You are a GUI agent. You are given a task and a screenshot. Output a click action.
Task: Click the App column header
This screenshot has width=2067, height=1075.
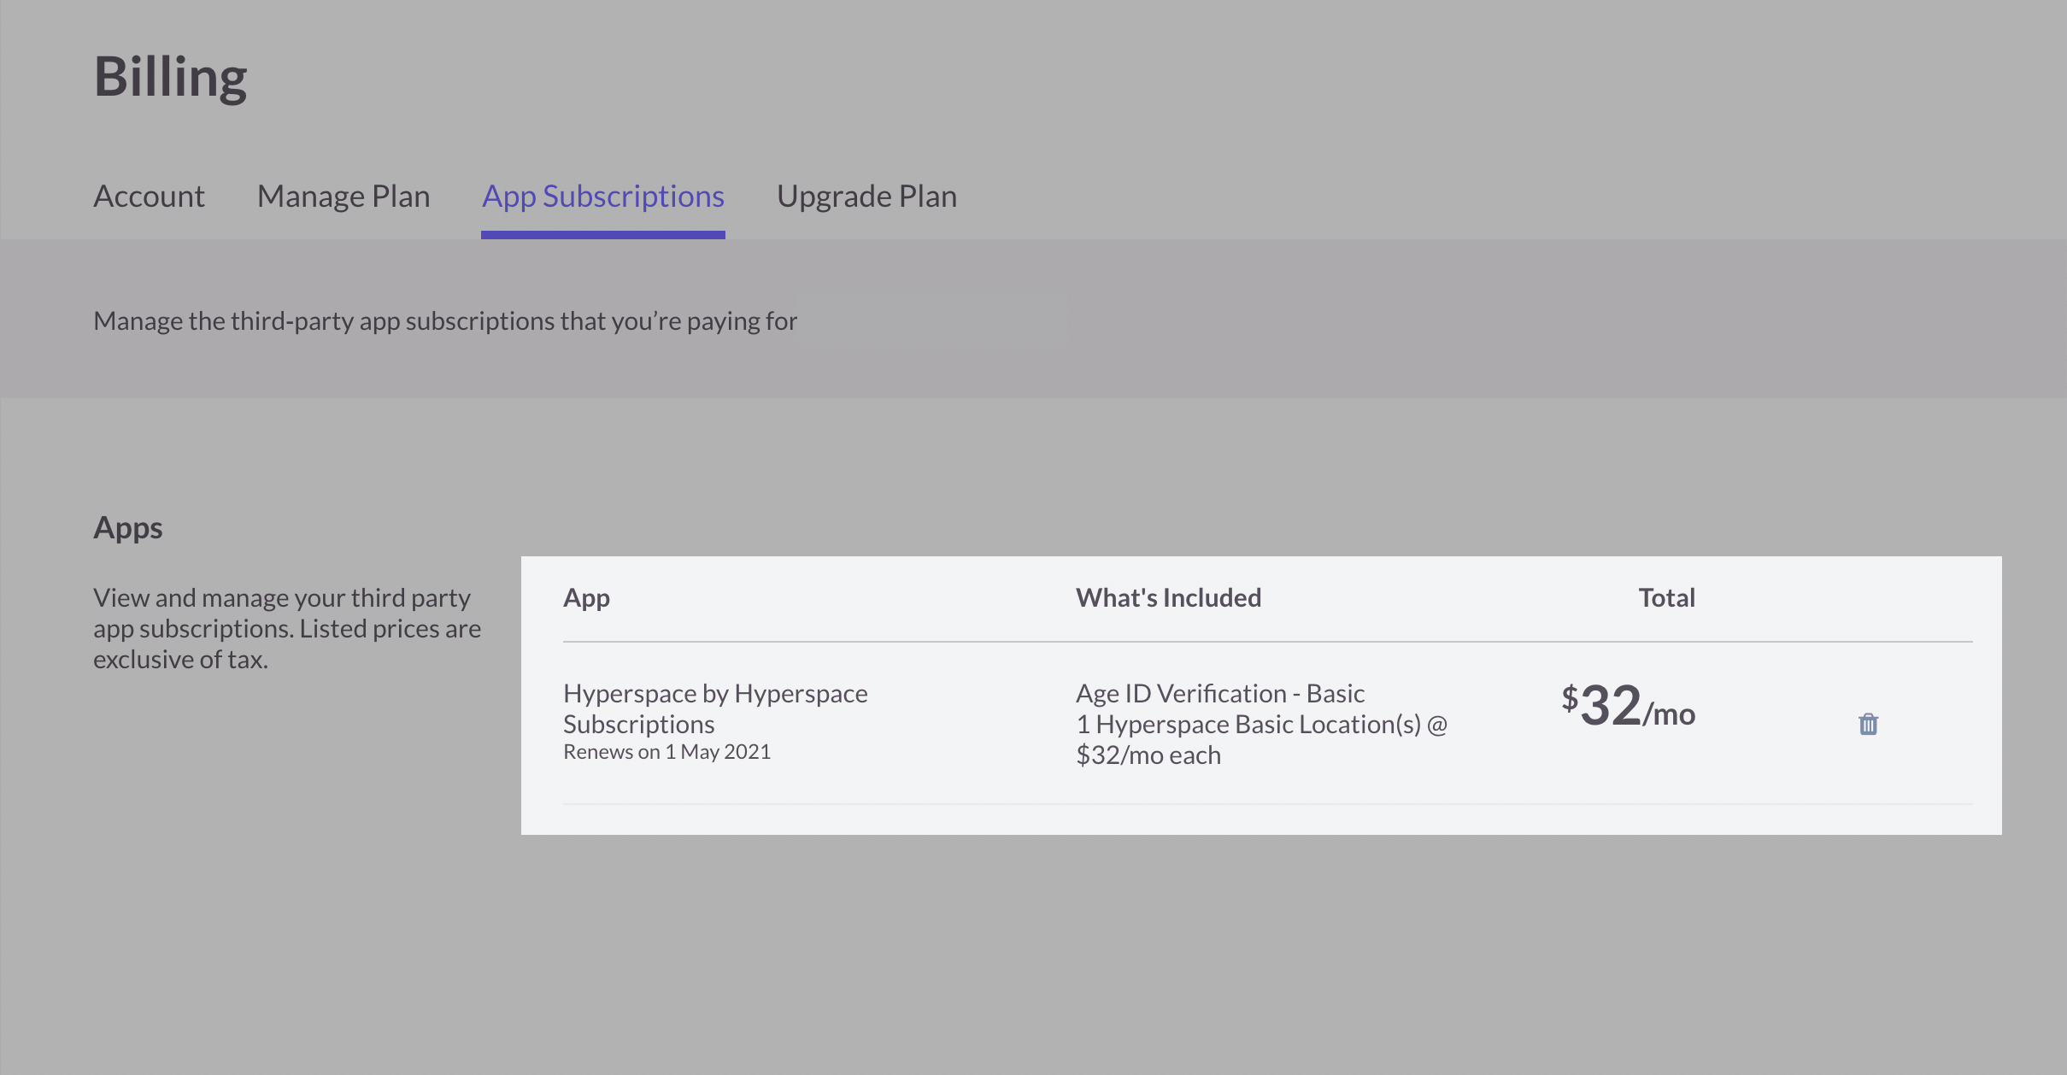[586, 598]
